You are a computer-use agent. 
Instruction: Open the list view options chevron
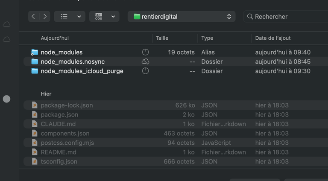point(79,17)
